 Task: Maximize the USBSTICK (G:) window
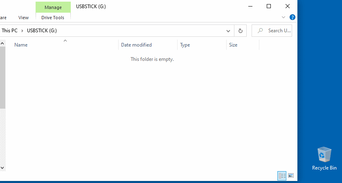tap(269, 6)
